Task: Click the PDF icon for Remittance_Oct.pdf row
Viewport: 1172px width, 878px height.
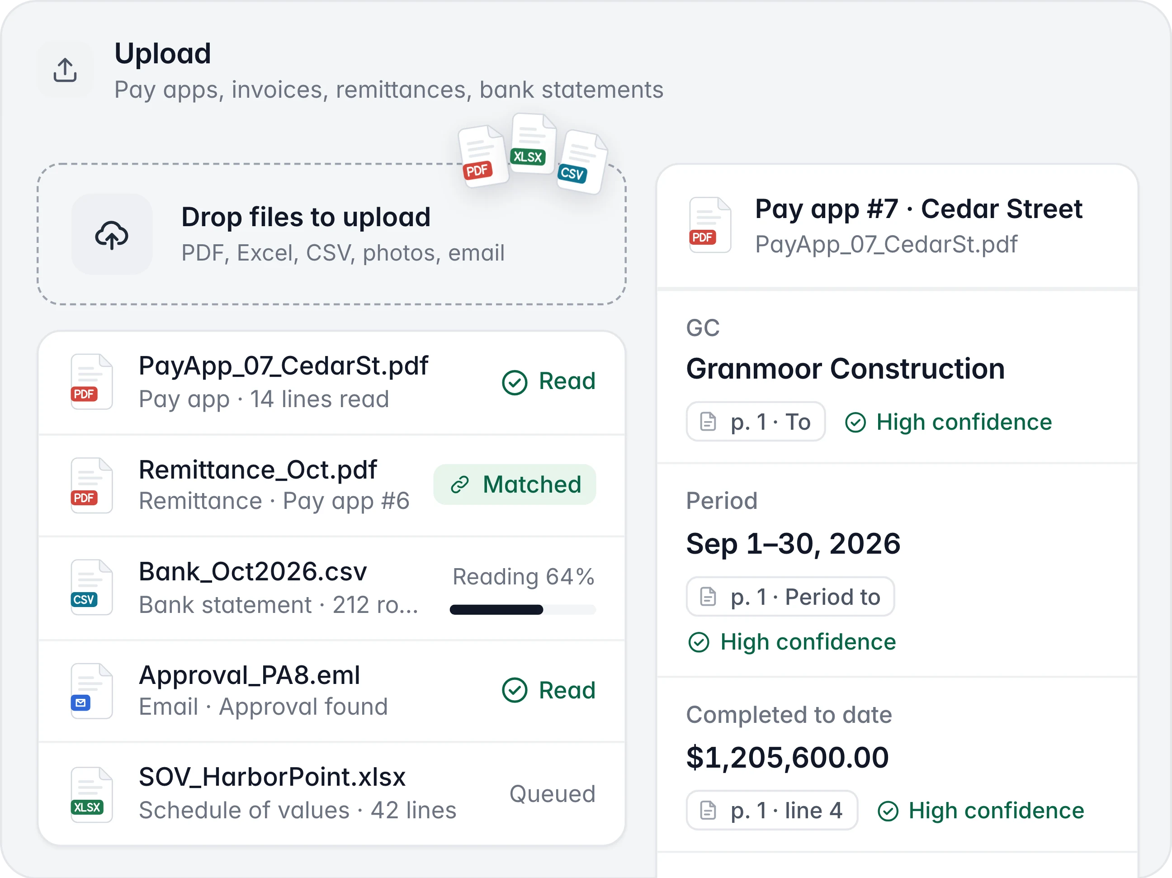Action: click(x=91, y=485)
